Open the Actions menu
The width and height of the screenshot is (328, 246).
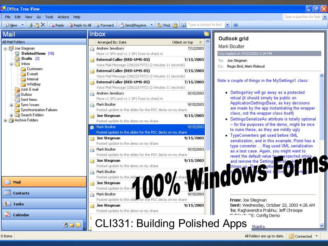(x=63, y=17)
